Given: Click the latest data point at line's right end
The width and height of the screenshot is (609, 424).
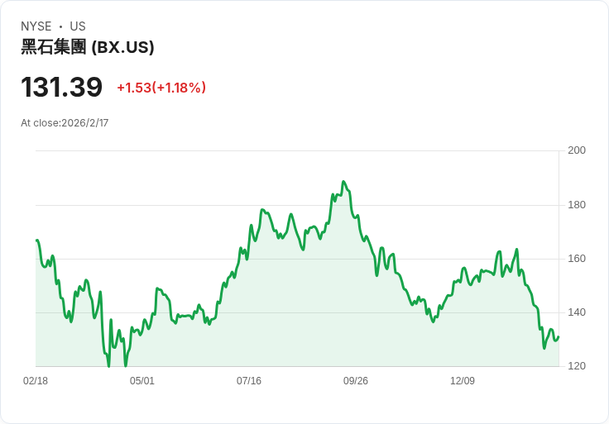Looking at the screenshot, I should click(559, 336).
